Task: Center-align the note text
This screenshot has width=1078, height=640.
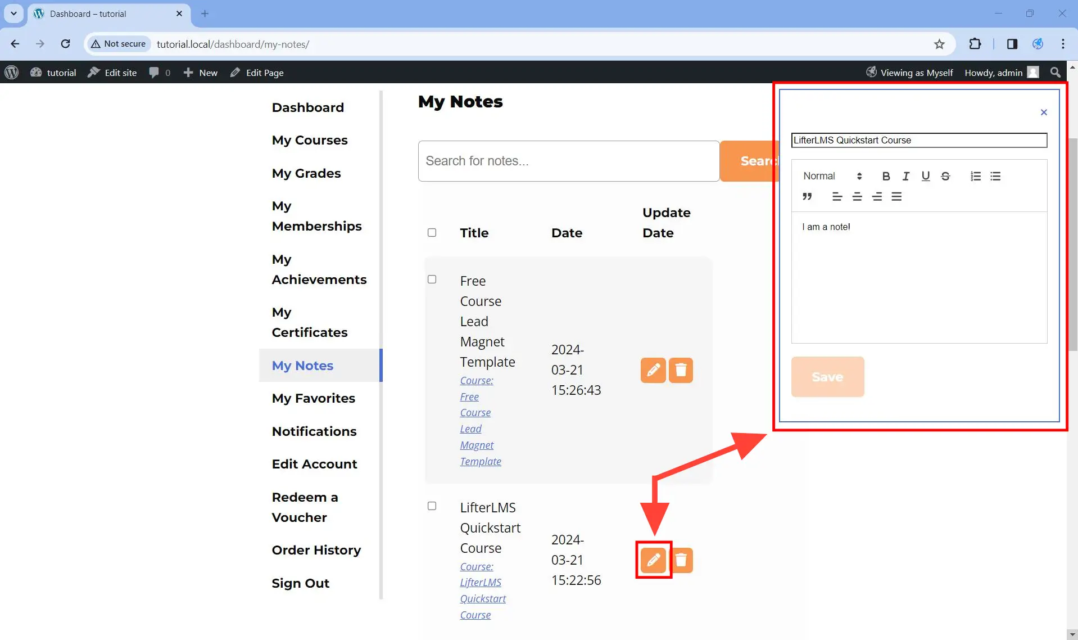Action: pos(857,196)
